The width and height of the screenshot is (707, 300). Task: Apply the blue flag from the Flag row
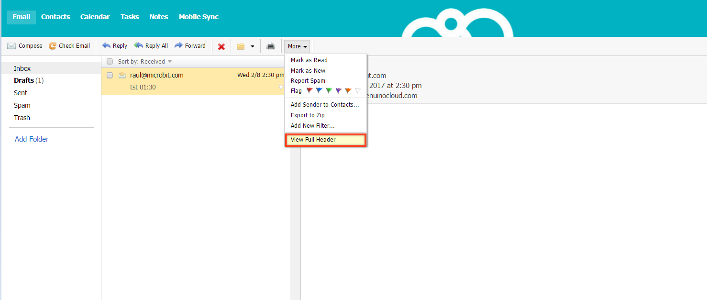pyautogui.click(x=319, y=90)
